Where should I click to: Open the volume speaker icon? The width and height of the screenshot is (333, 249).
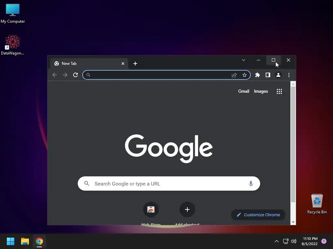click(x=294, y=241)
